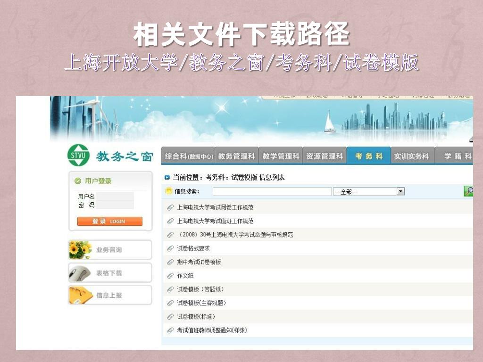Click the sunflower image for 业务咨询
This screenshot has width=483, height=362.
click(80, 250)
